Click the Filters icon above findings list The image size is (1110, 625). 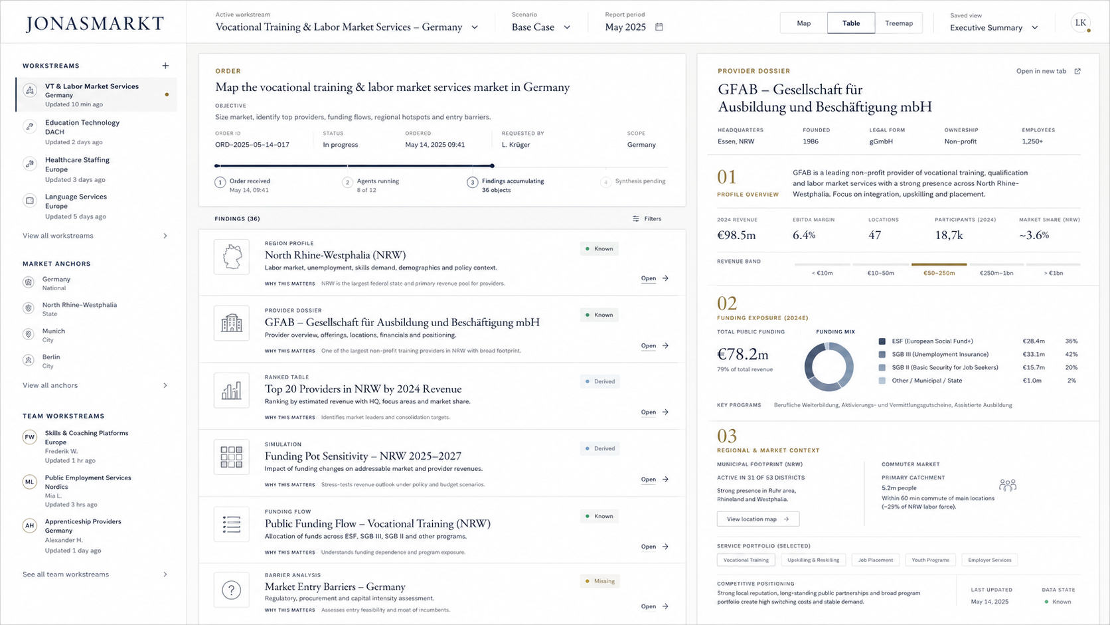(x=636, y=219)
